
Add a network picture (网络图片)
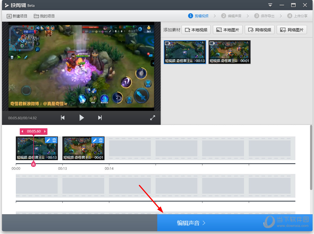point(292,30)
